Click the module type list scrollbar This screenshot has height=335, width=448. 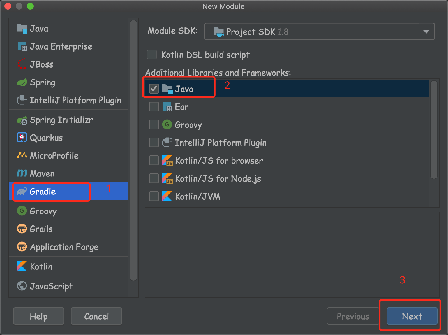[134, 150]
